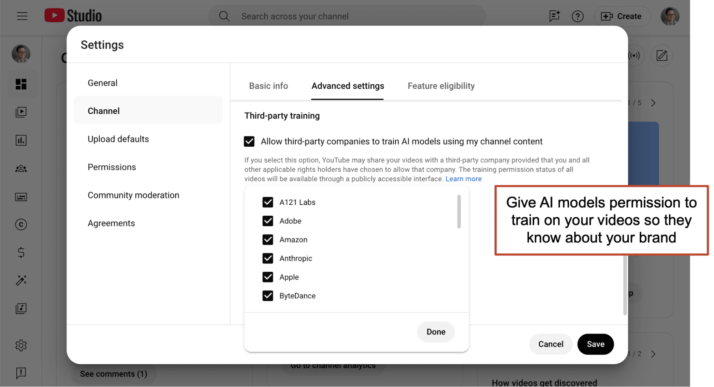
Task: Switch to Advanced settings tab
Action: click(348, 86)
